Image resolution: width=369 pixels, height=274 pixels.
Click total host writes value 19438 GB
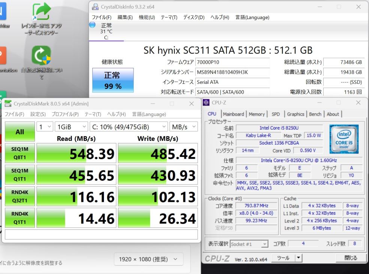click(x=344, y=72)
